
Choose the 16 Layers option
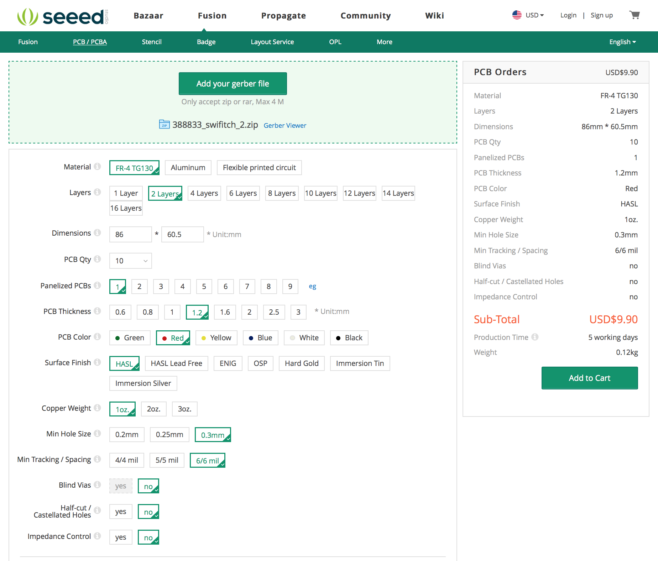(x=126, y=208)
